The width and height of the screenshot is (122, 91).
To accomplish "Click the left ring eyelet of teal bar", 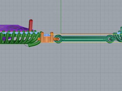I will 58,39.
